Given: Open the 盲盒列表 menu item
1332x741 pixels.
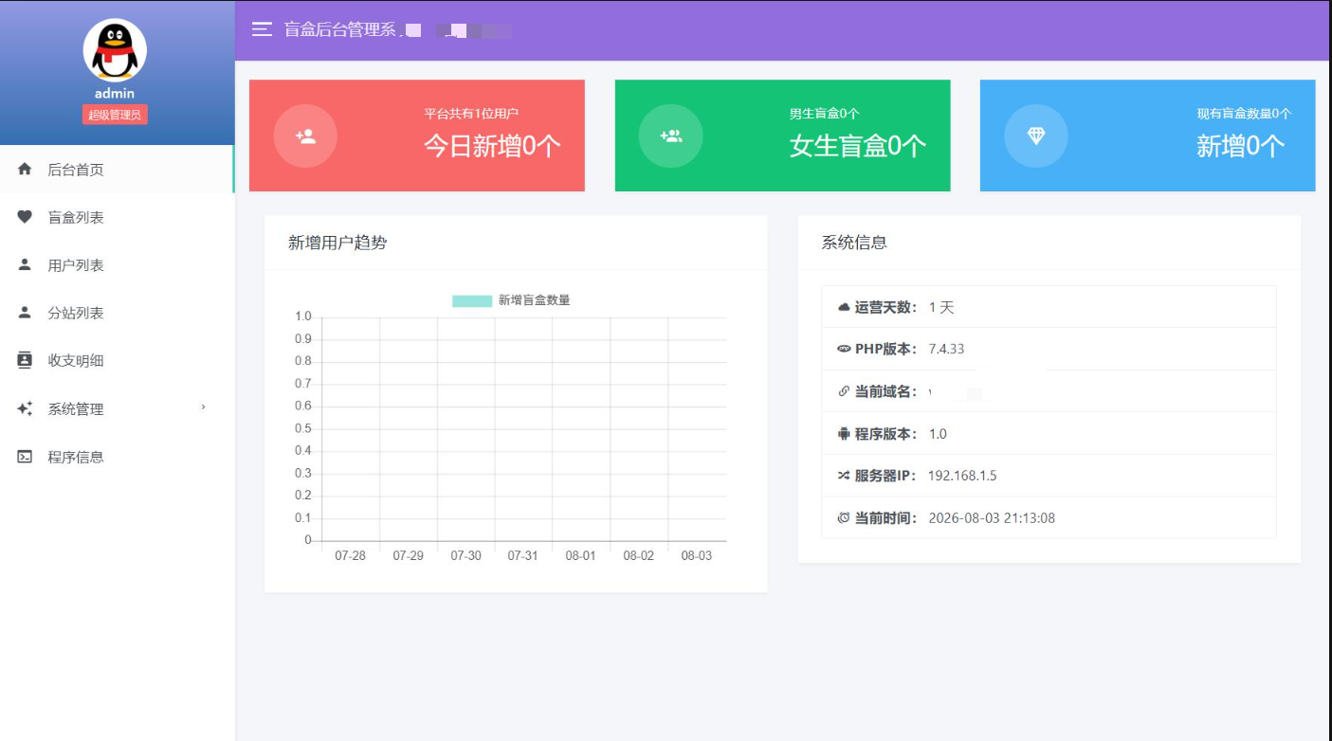Looking at the screenshot, I should pyautogui.click(x=117, y=217).
